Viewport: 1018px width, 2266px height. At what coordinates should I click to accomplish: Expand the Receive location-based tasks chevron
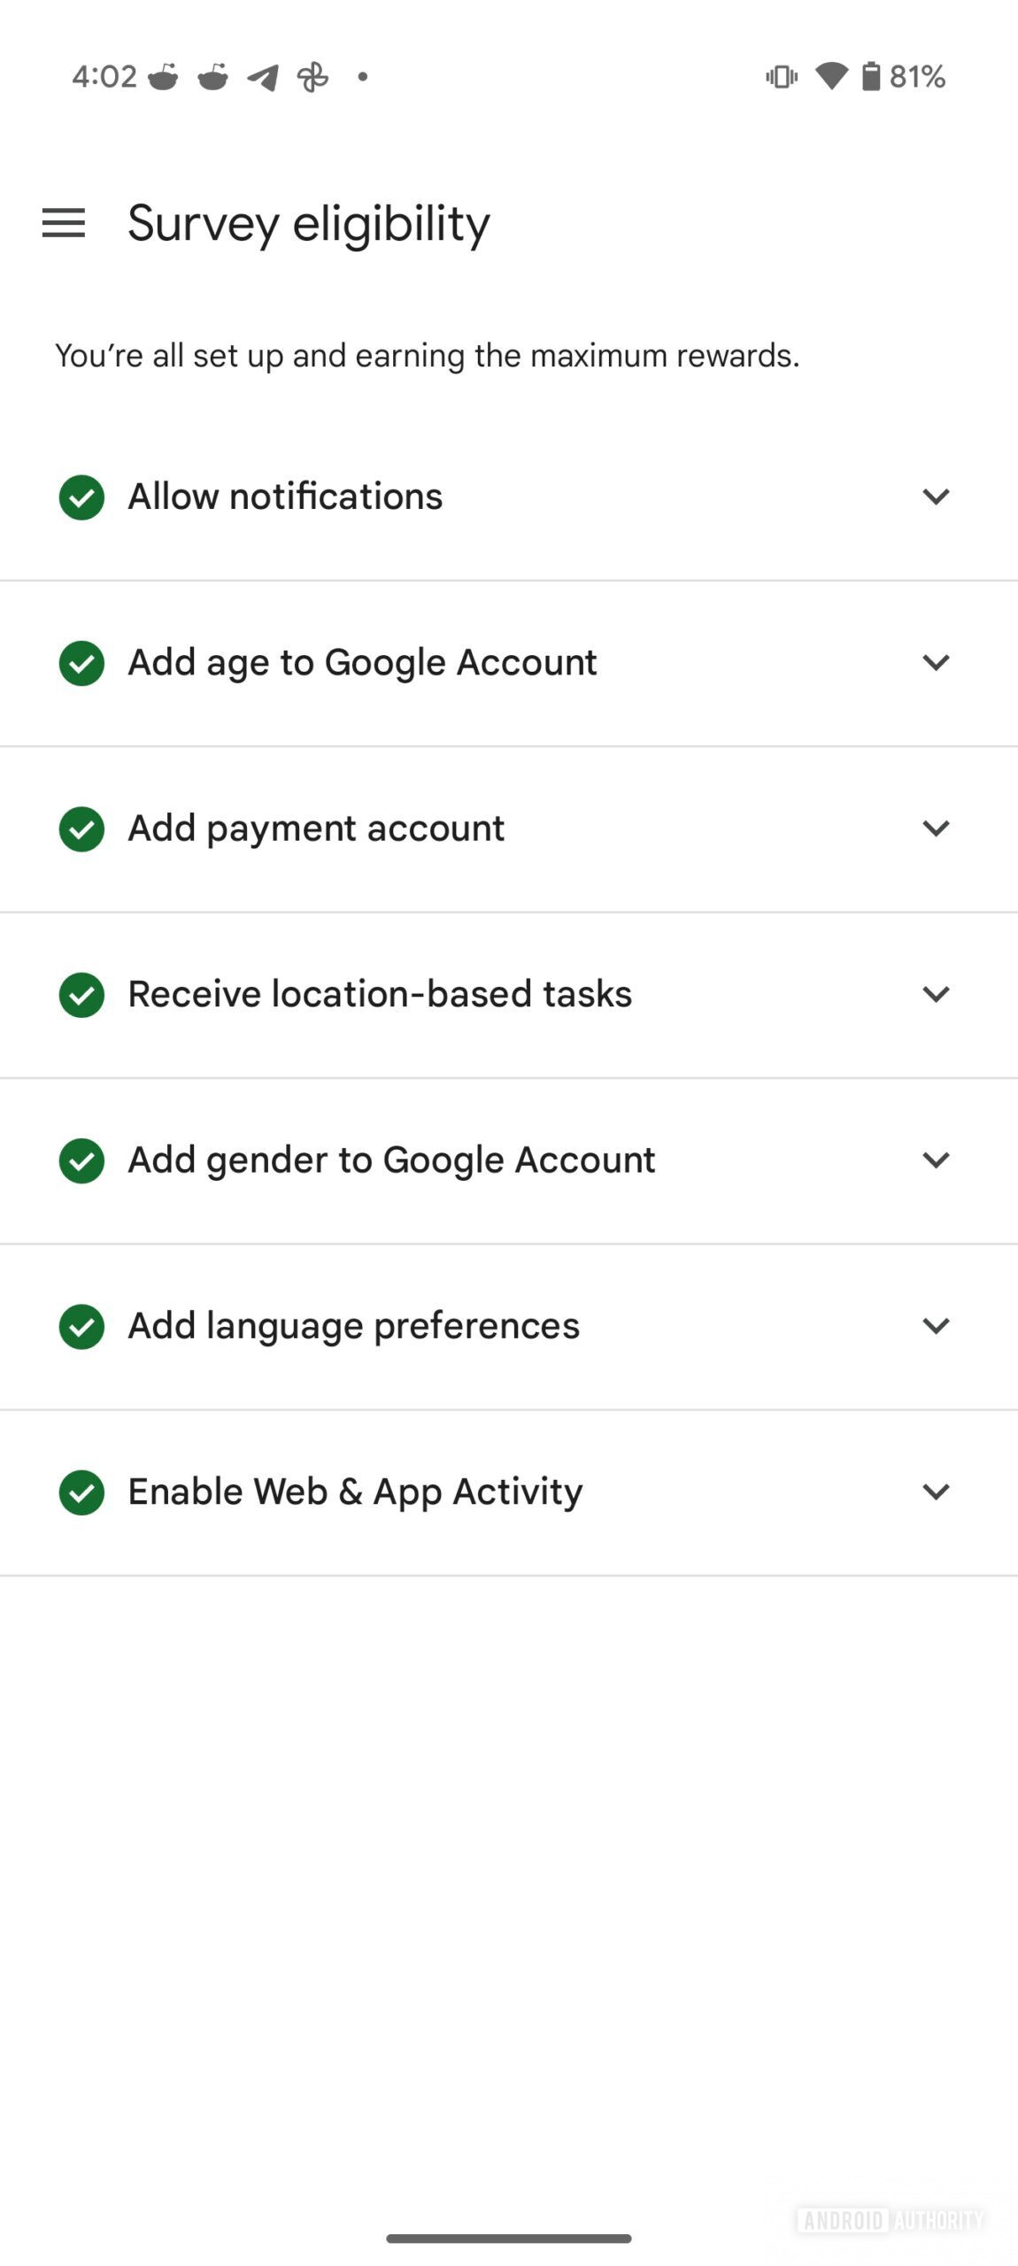(936, 994)
